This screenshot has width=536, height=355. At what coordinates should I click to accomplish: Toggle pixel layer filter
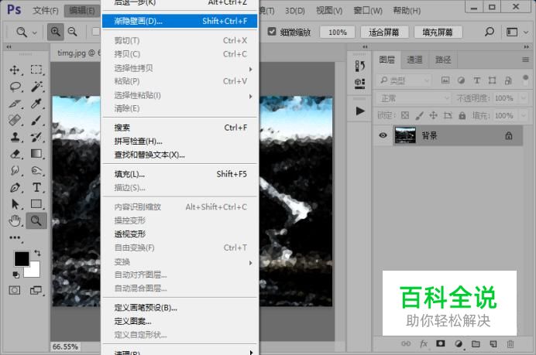pyautogui.click(x=445, y=80)
